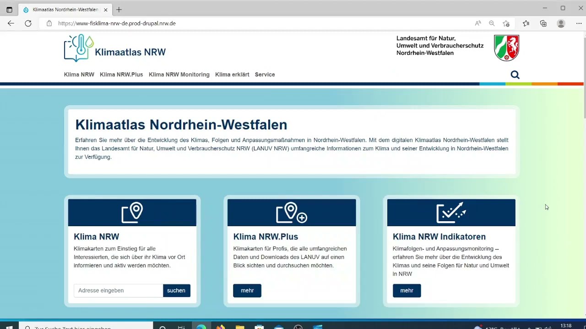The width and height of the screenshot is (586, 329).
Task: Click the Klimaatlas Nordrhein-Westfalen main heading
Action: [181, 125]
